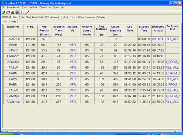The width and height of the screenshot is (183, 135).
Task: Click the save file toolbar icon
Action: [8, 12]
